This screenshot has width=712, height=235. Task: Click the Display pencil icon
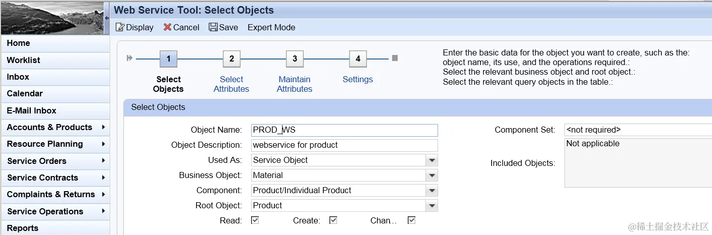point(120,27)
